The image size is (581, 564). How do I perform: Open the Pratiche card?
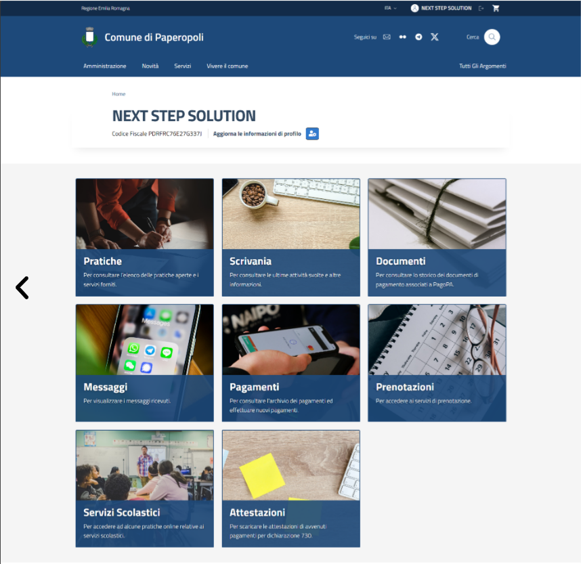click(x=144, y=238)
